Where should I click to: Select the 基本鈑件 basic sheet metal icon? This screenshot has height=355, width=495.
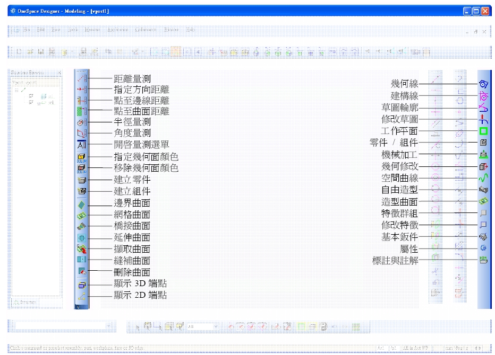[483, 236]
